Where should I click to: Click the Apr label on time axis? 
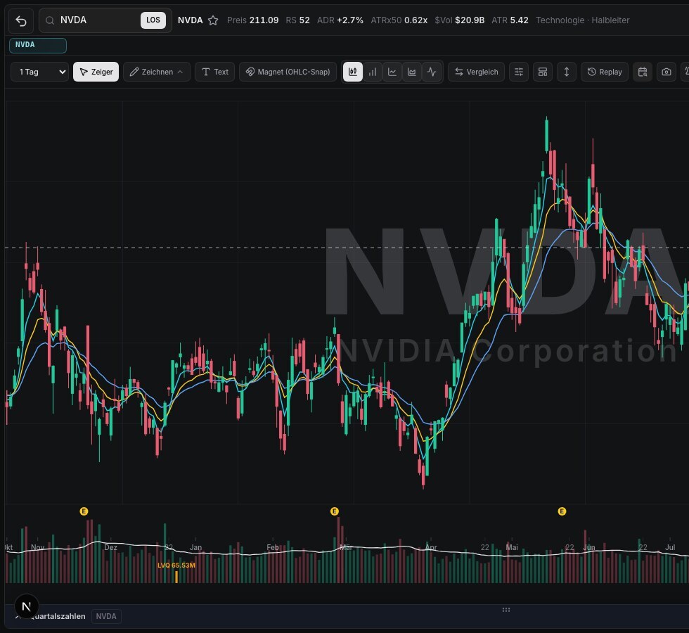[x=431, y=547]
